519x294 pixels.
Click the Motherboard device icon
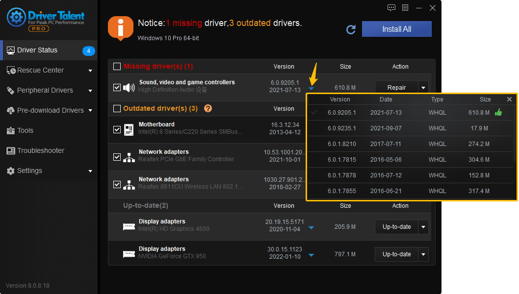(x=129, y=130)
